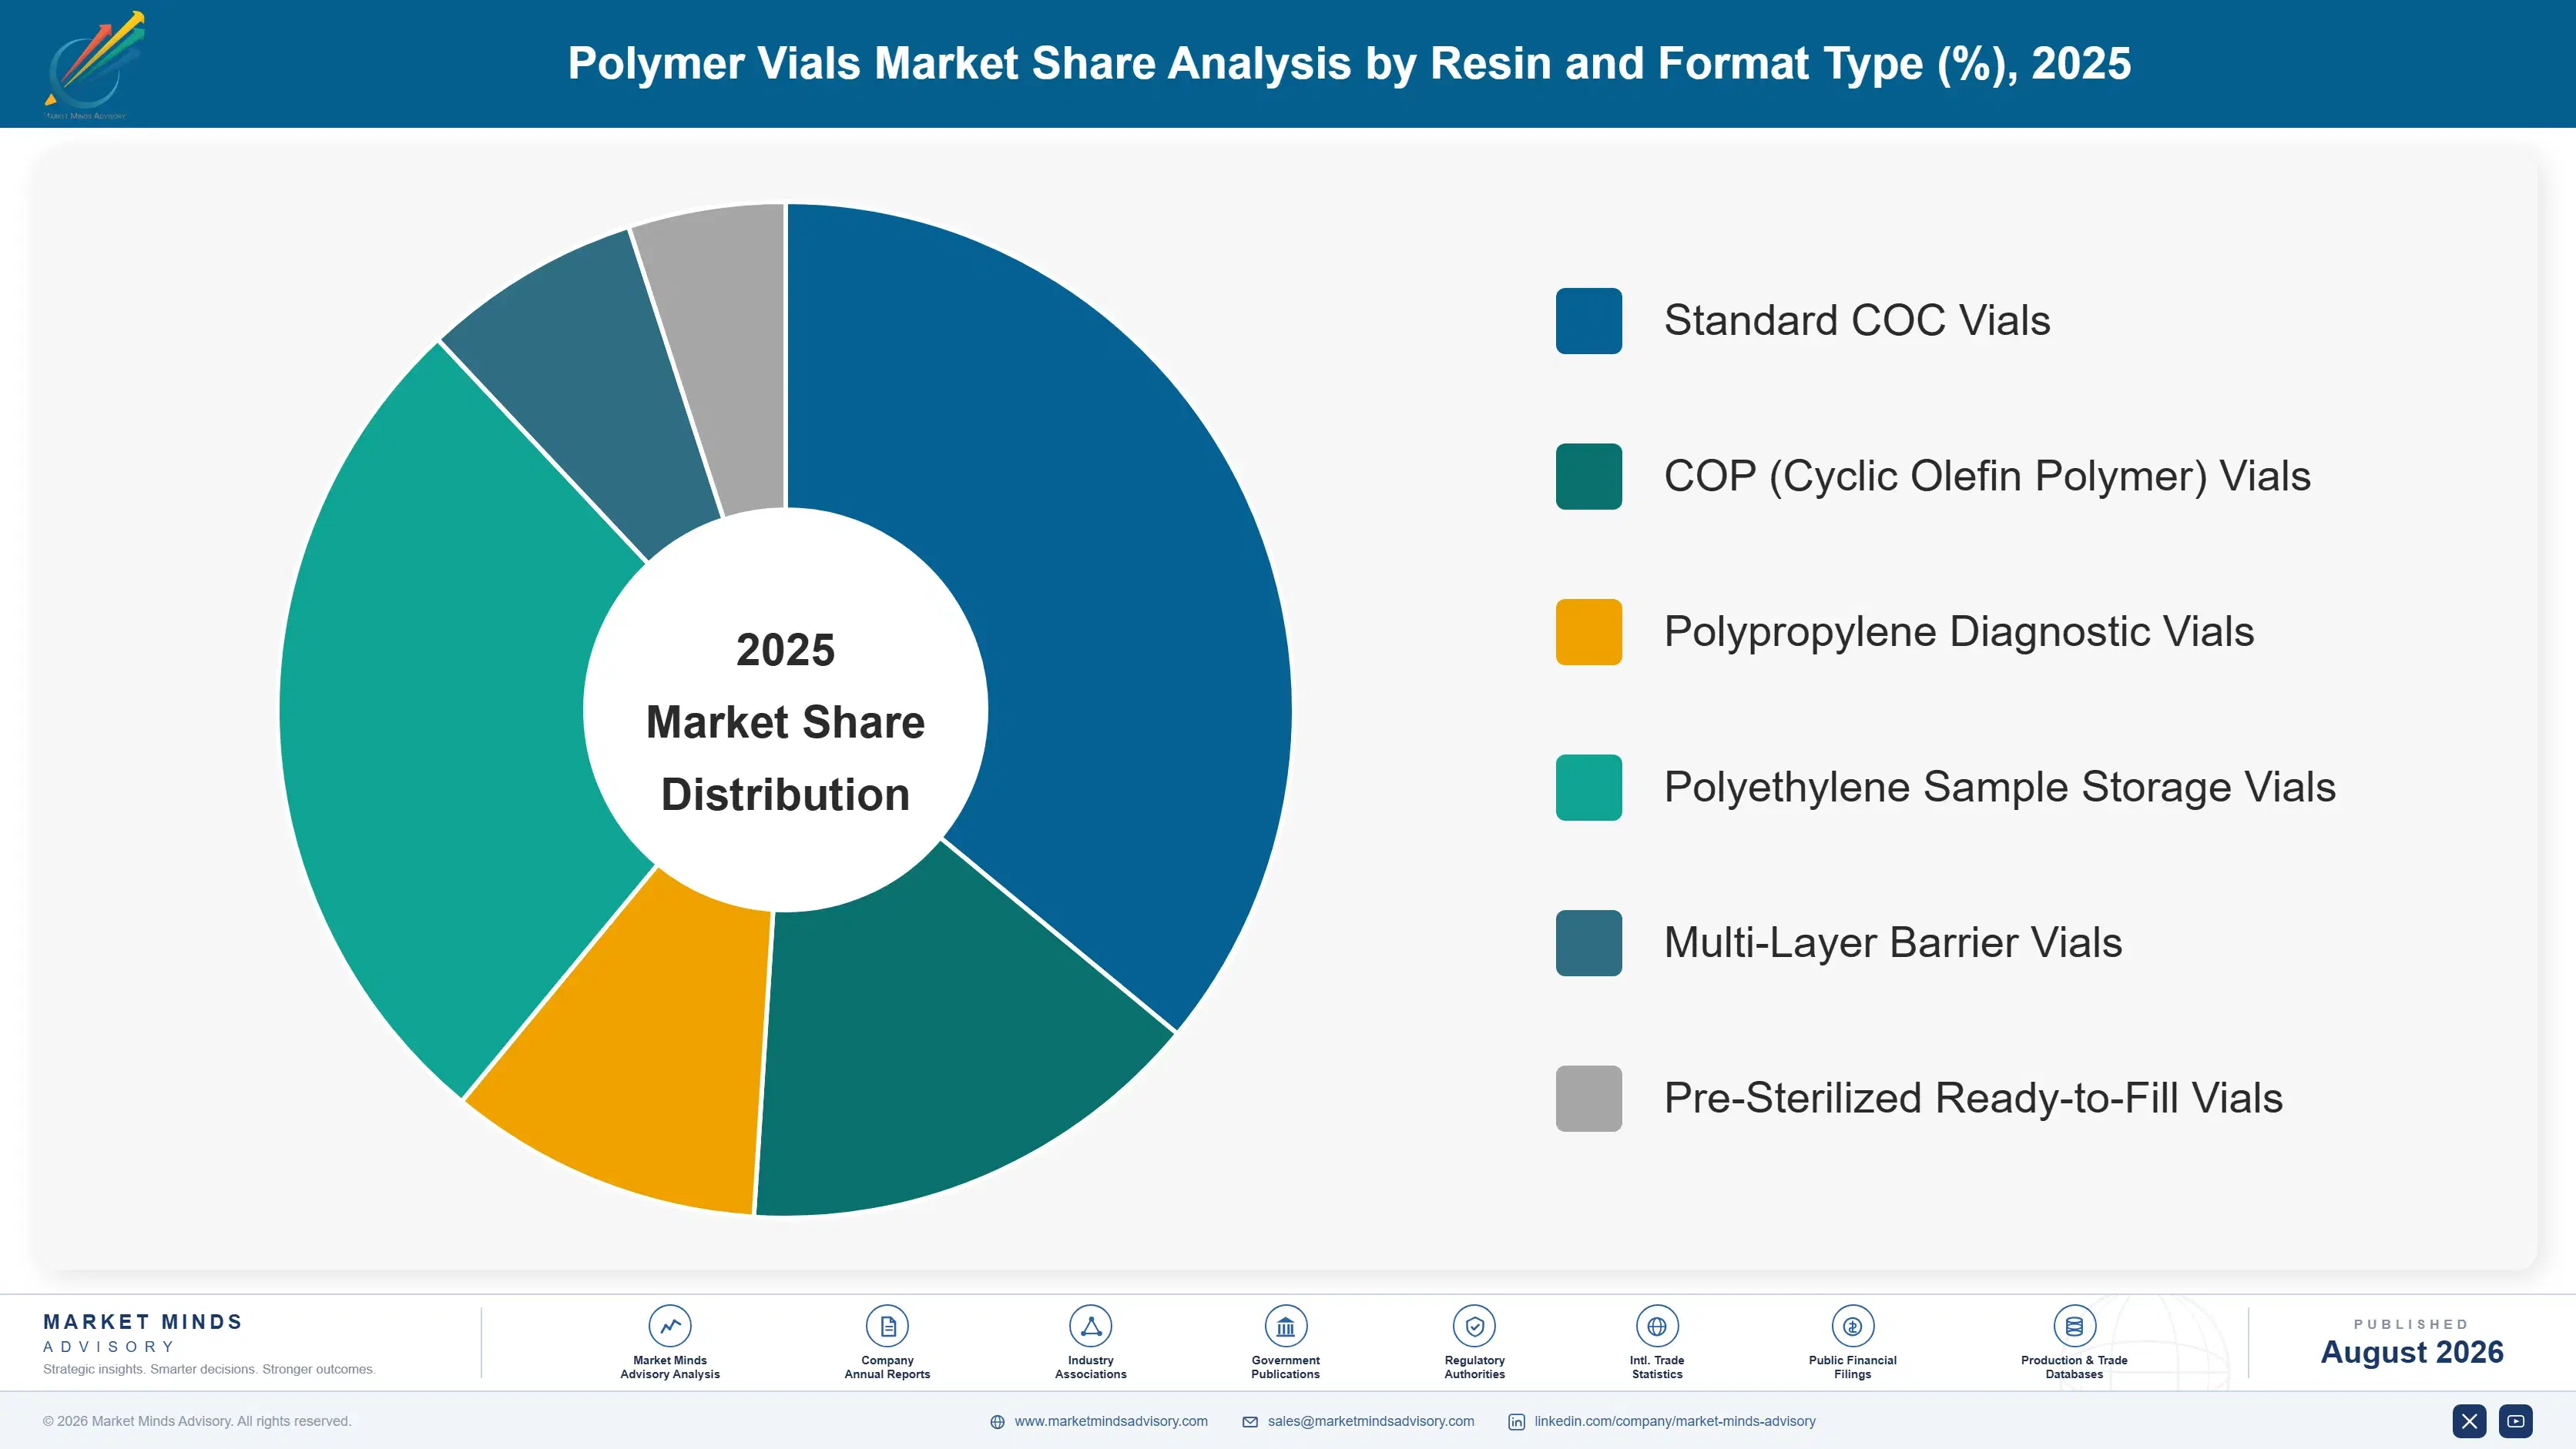Click the 'Regulatory Authorities' label text

pos(1474,1367)
